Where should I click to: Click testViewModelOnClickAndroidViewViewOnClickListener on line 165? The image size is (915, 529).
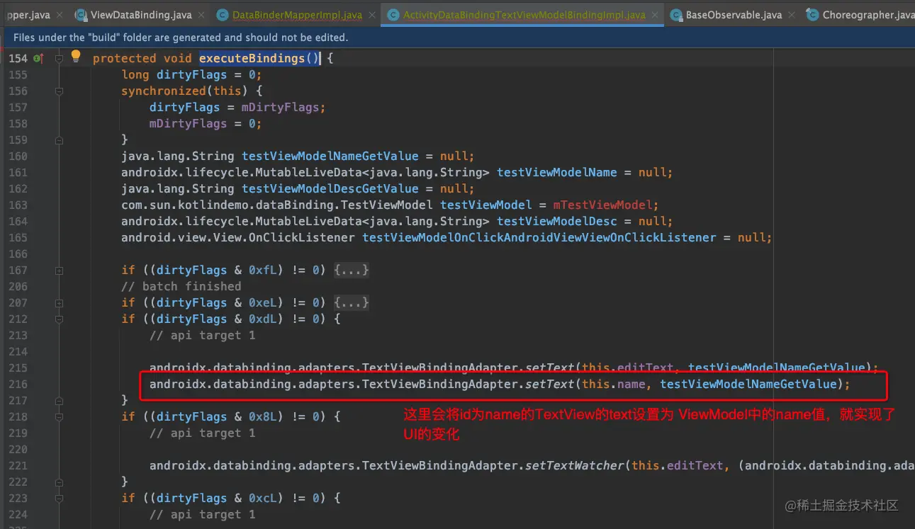pyautogui.click(x=539, y=237)
